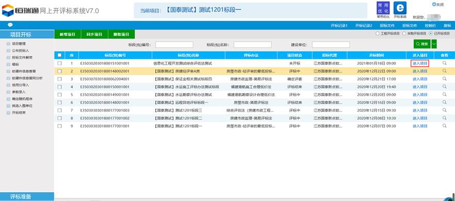Tick the checkbox for row 2
Screen dimensions: 455x201
coord(59,71)
